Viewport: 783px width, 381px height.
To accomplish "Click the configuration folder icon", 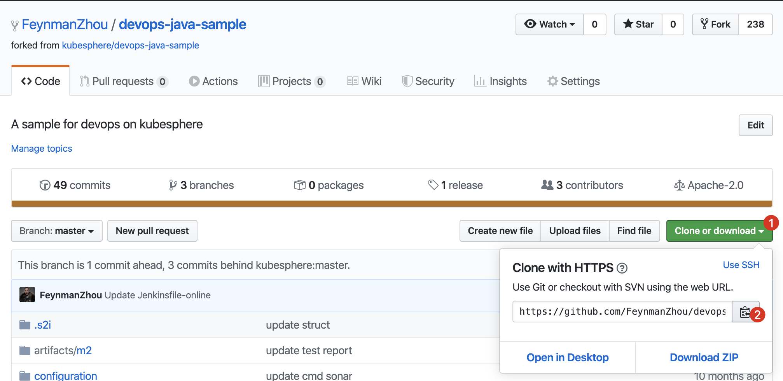I will coord(25,376).
